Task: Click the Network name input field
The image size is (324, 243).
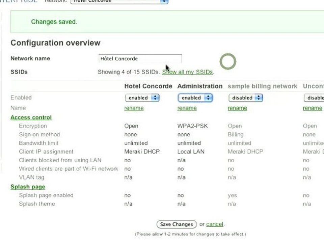Action: click(140, 58)
